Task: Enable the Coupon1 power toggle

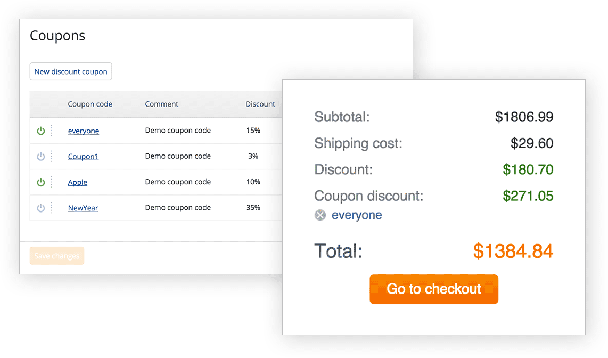Action: pyautogui.click(x=41, y=157)
